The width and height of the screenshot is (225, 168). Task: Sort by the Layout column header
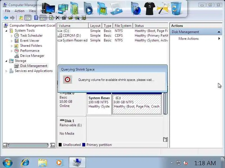point(95,25)
